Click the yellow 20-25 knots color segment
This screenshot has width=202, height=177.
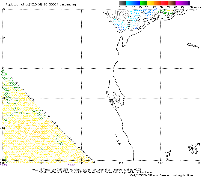click(151, 3)
